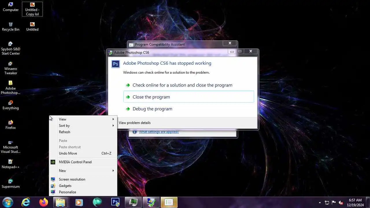Launch Internet Explorer from the taskbar
370x208 pixels.
click(26, 202)
